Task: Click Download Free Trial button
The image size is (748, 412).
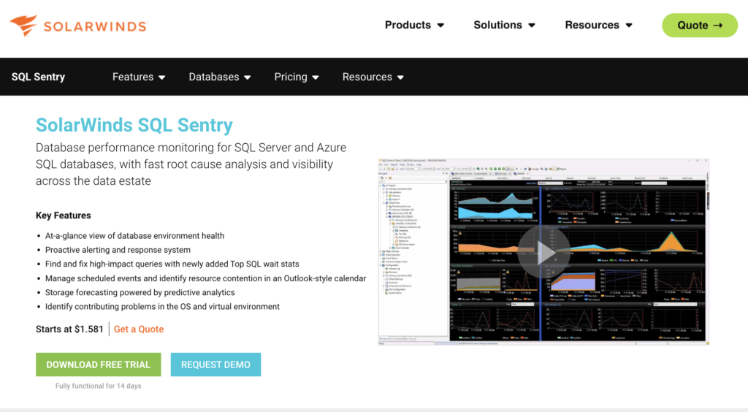Action: pyautogui.click(x=99, y=365)
